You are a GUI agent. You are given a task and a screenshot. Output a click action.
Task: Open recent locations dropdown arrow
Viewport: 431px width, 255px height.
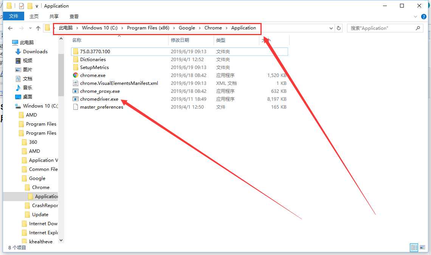30,28
